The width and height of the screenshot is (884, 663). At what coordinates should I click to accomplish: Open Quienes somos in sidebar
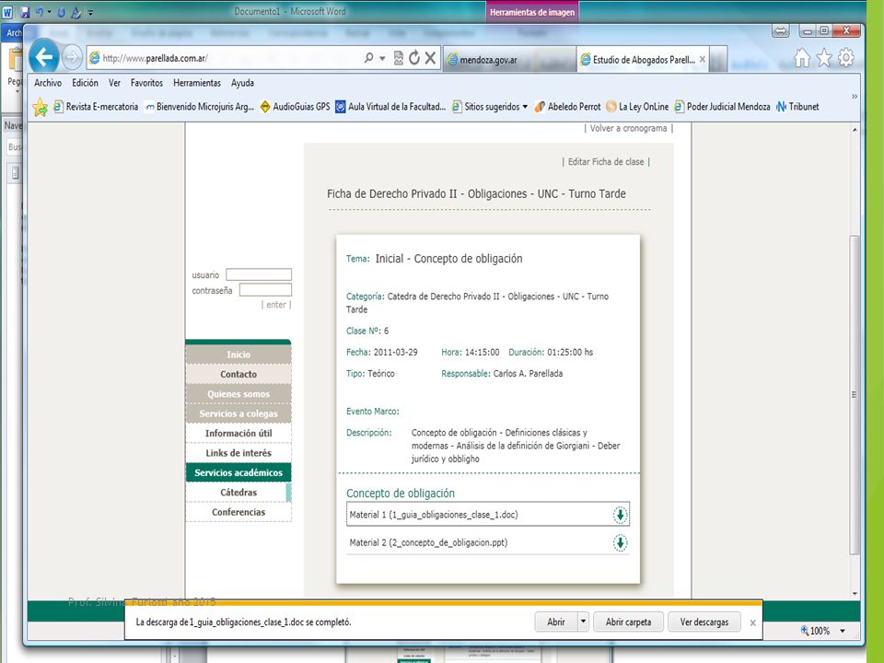click(238, 393)
